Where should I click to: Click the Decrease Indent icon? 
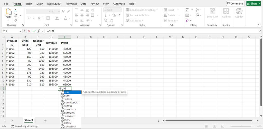coord(77,20)
